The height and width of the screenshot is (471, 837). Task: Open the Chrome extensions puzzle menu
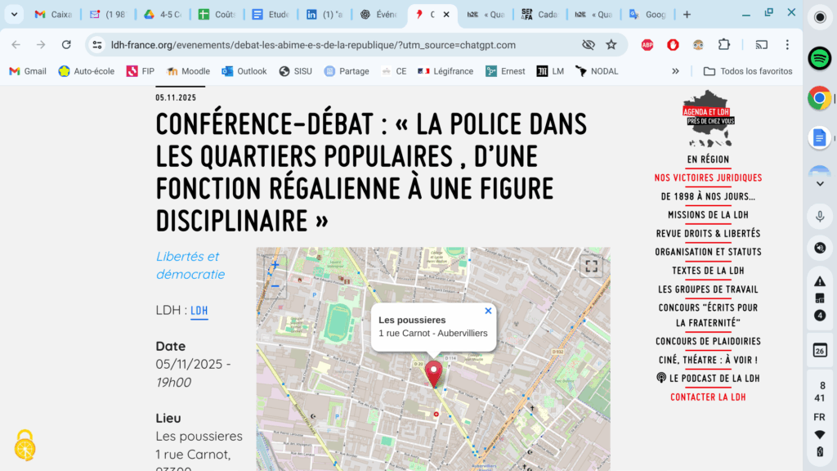tap(724, 45)
